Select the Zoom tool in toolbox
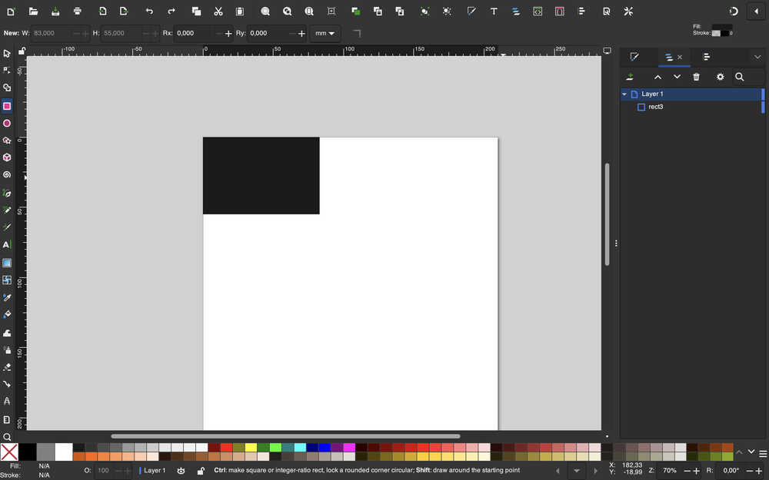769x480 pixels. pyautogui.click(x=7, y=437)
